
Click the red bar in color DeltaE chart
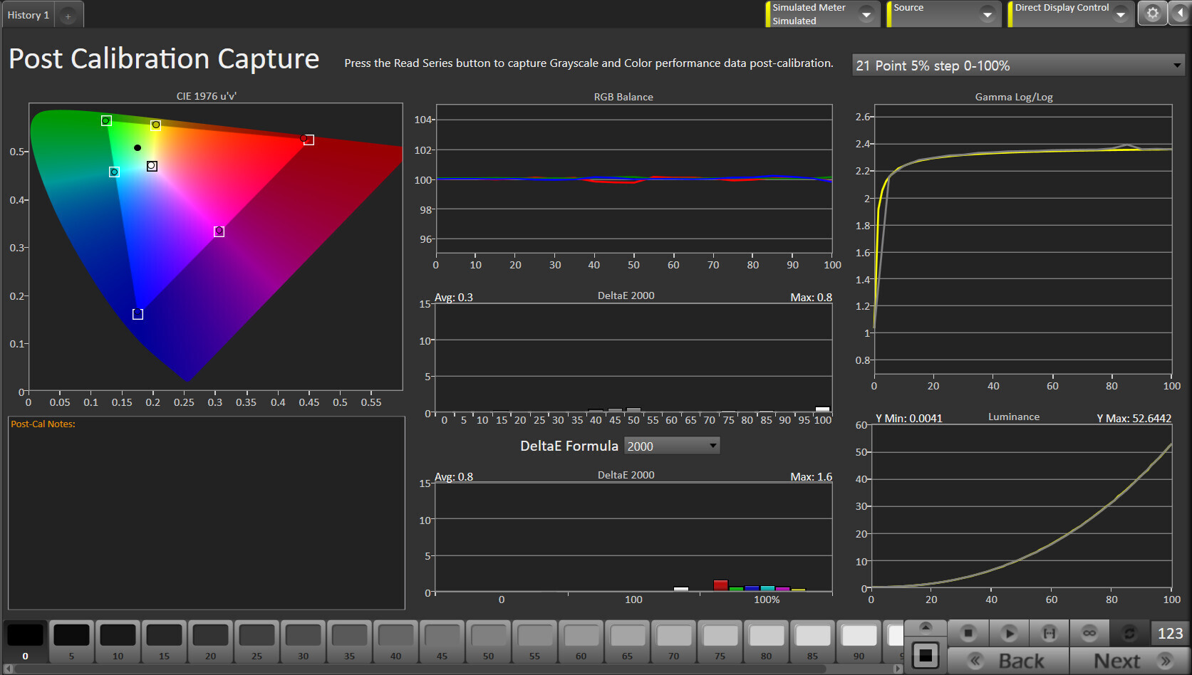720,585
